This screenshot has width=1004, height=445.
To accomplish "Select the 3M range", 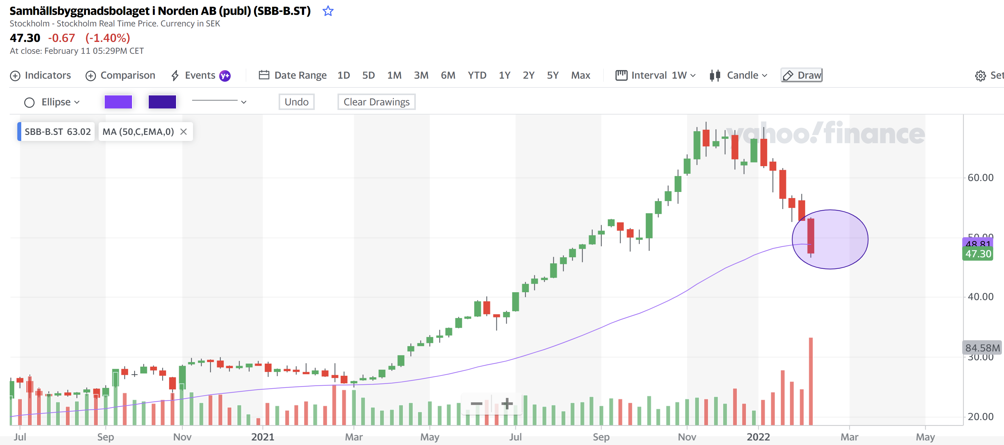I will pyautogui.click(x=421, y=75).
